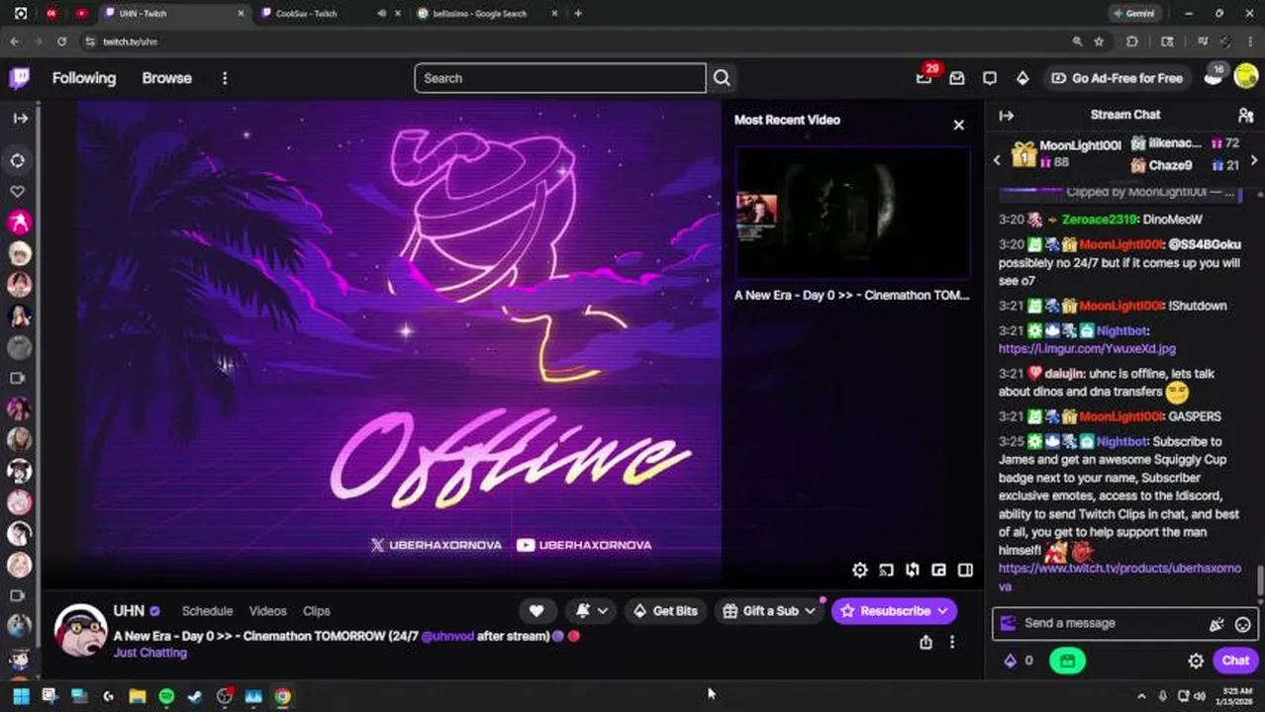This screenshot has height=712, width=1265.
Task: Open chat settings gear
Action: [x=1196, y=661]
